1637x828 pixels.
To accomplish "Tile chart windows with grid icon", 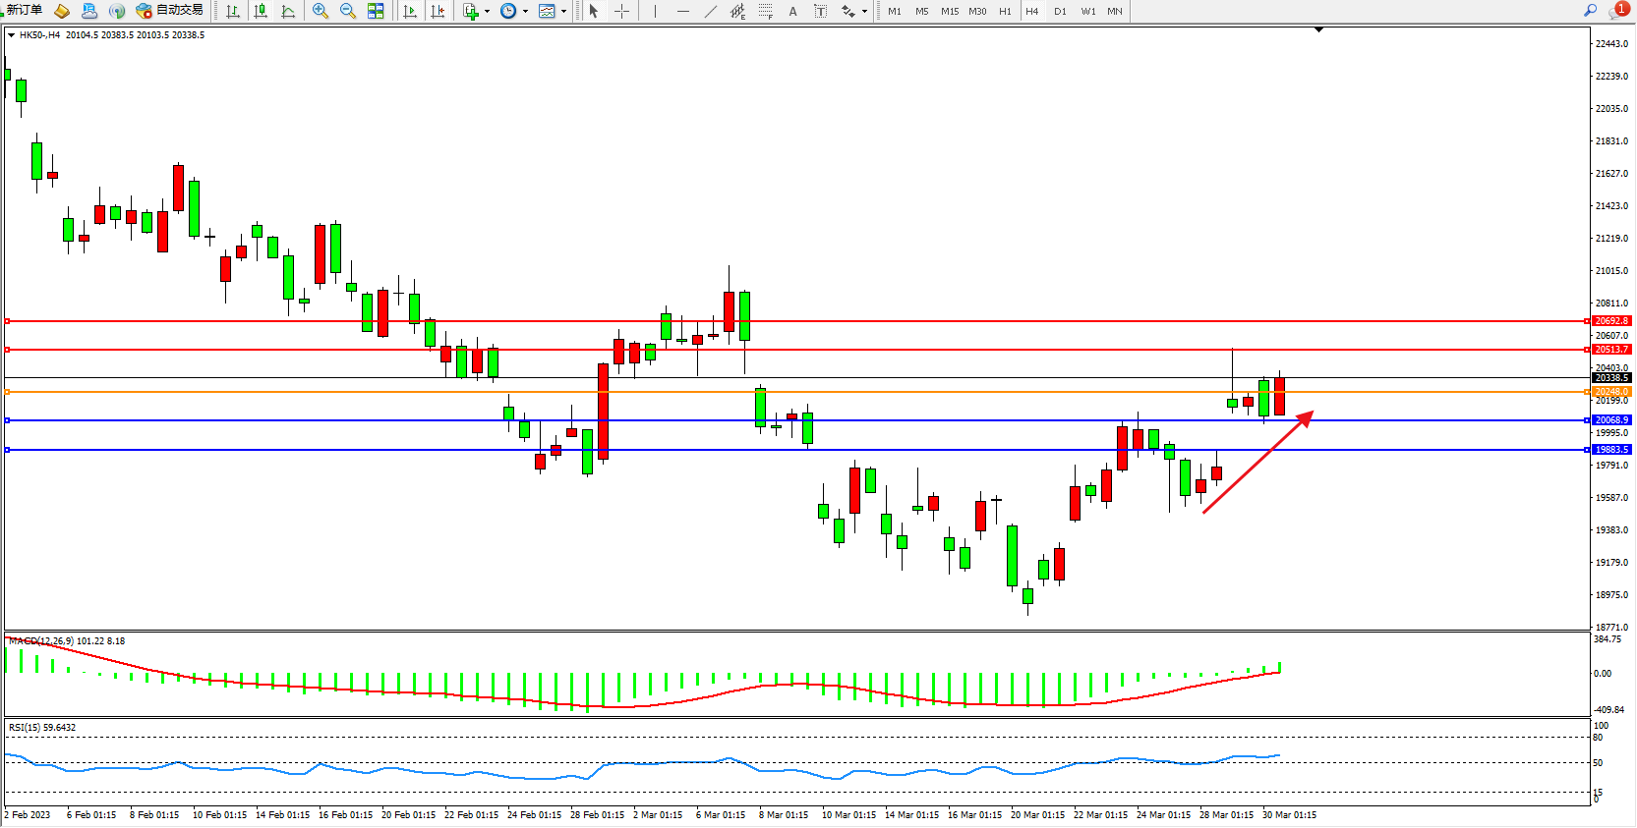I will (376, 11).
